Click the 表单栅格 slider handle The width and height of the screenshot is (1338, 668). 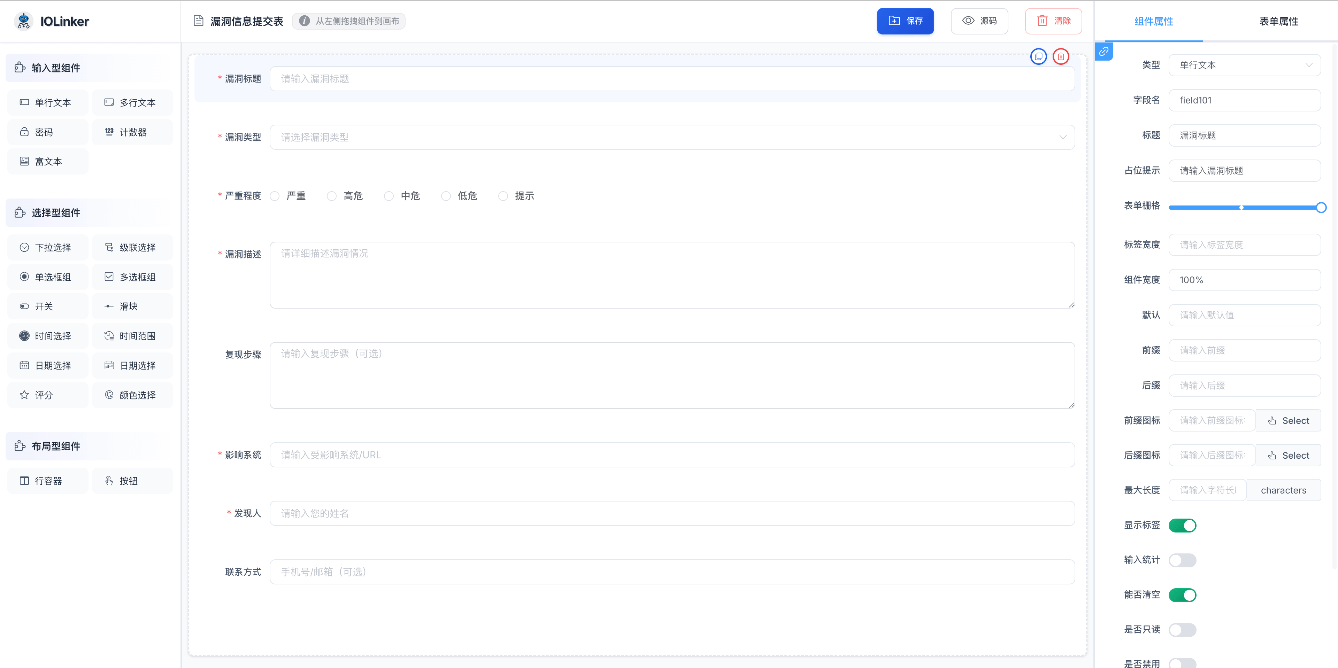pos(1321,208)
